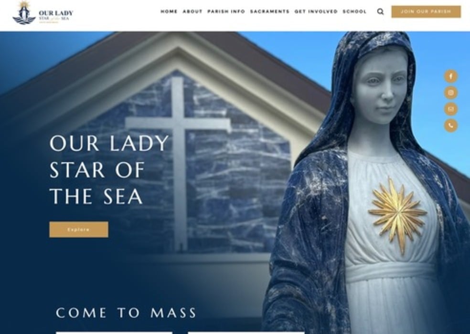Open the Instagram social icon
Screen dimensions: 470x334
(x=450, y=93)
